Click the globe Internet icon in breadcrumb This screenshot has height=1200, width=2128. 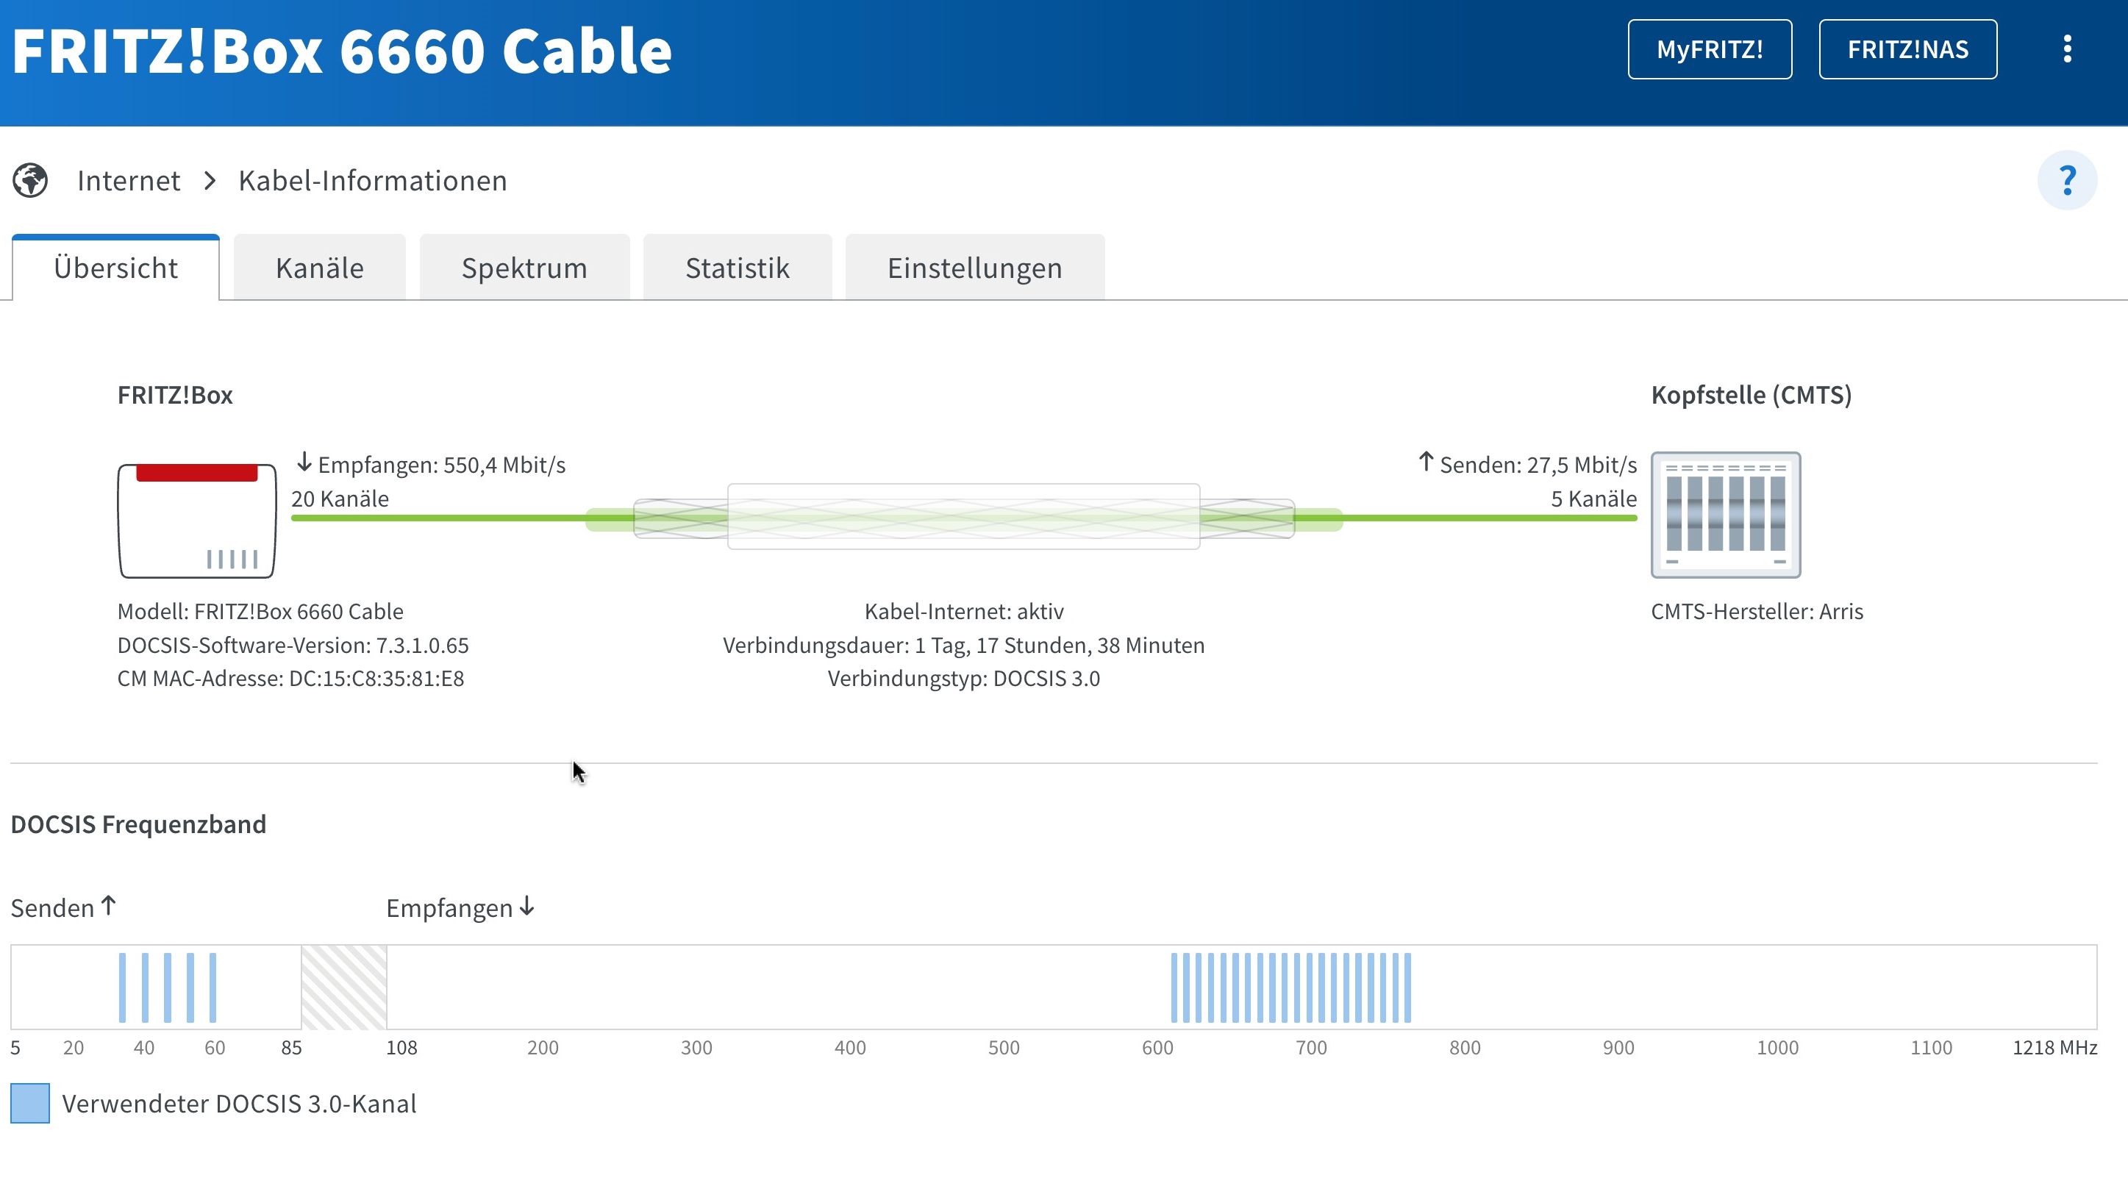(31, 180)
